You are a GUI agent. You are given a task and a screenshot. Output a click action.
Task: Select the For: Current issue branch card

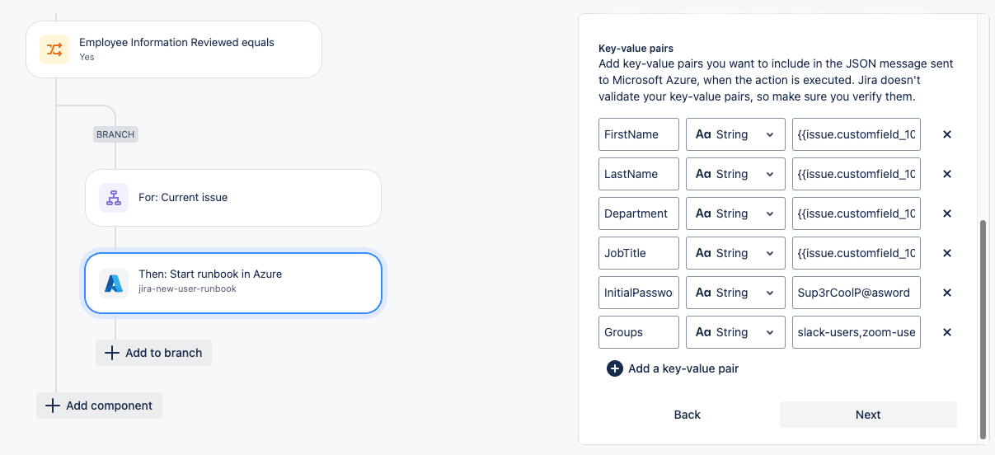pos(233,198)
